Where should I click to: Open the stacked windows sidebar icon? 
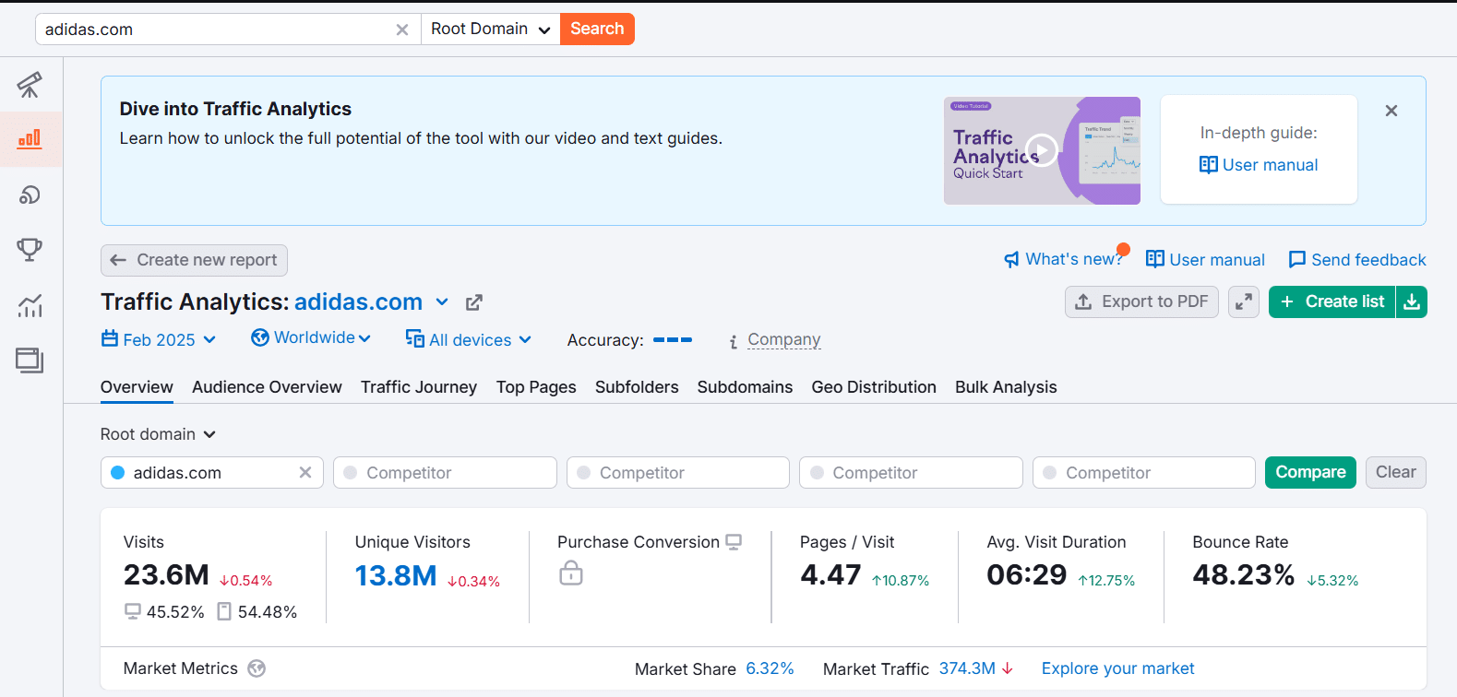(x=30, y=360)
